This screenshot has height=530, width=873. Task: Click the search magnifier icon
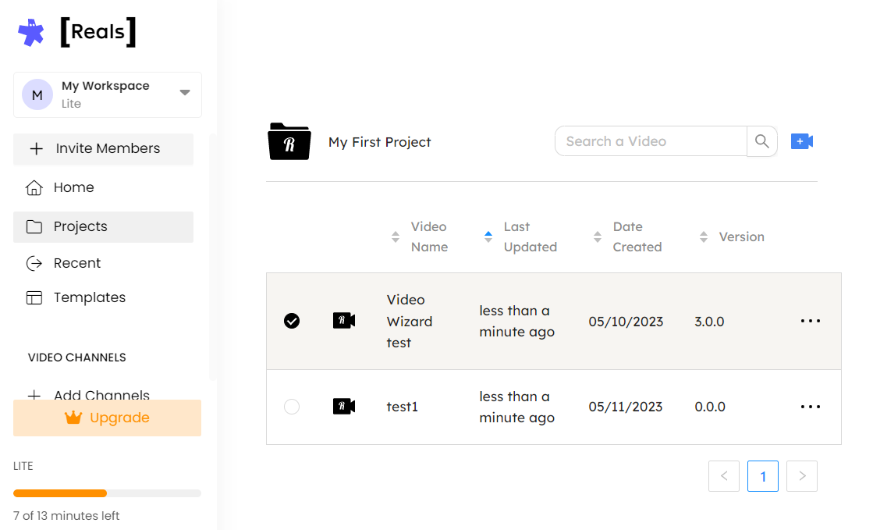762,141
